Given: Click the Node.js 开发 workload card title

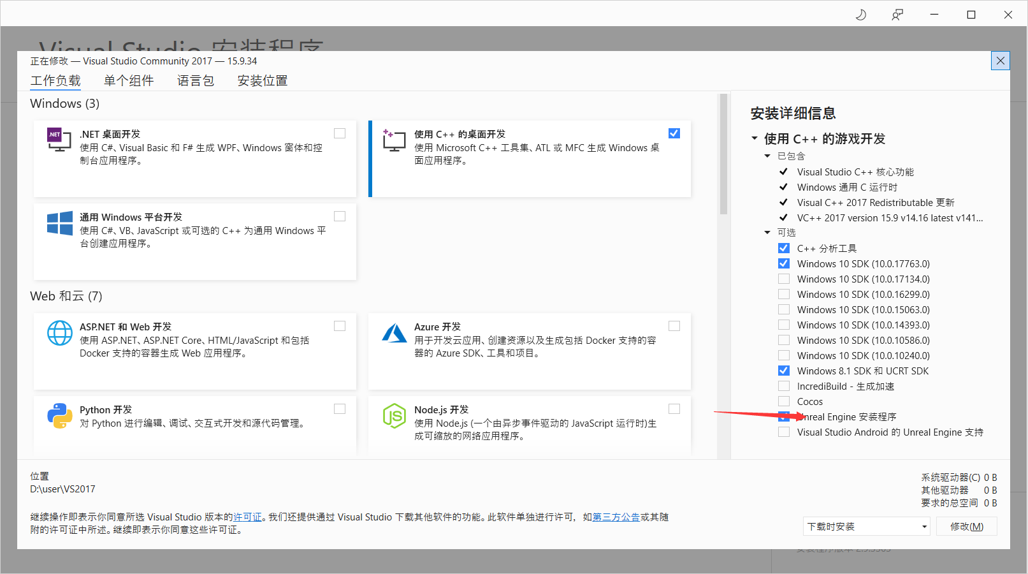Looking at the screenshot, I should pos(441,410).
